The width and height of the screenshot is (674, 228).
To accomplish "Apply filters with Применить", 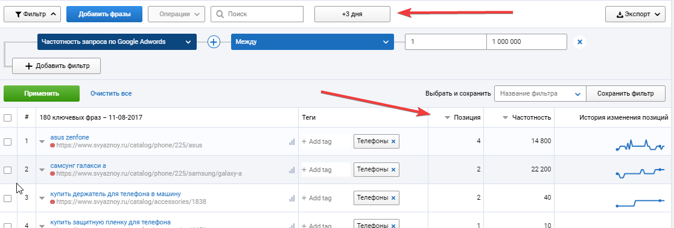I will coord(42,93).
